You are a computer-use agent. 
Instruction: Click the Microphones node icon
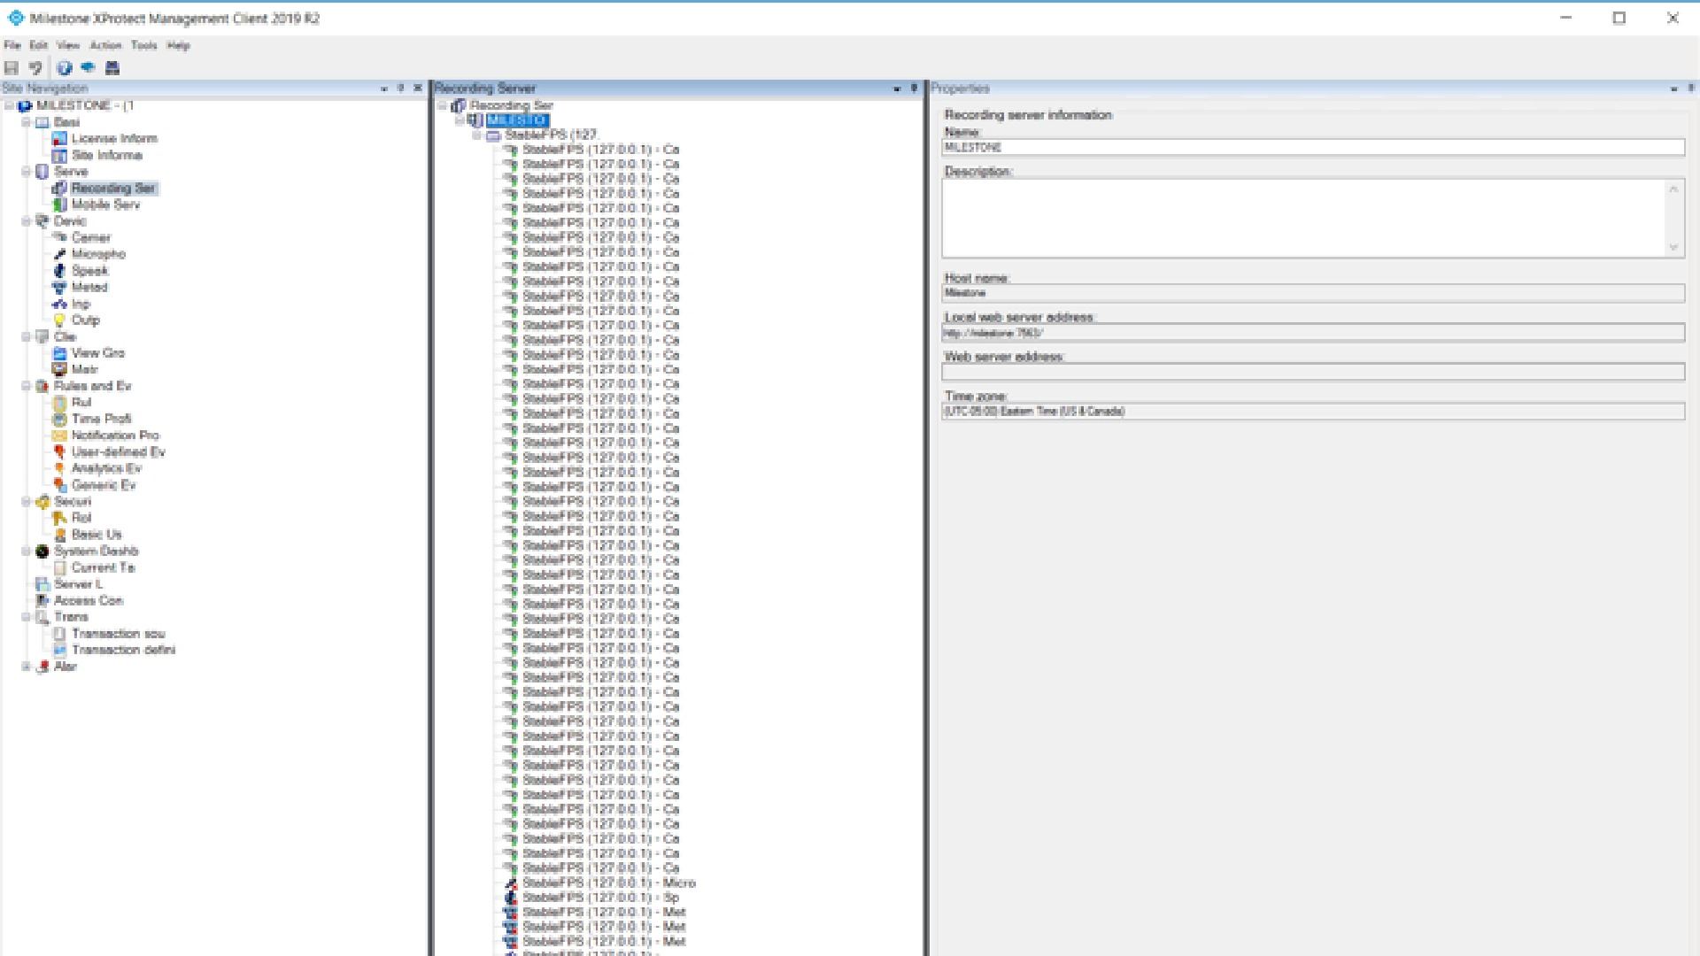point(59,255)
